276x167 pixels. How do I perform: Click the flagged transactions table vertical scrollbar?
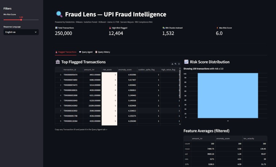(x=180, y=84)
